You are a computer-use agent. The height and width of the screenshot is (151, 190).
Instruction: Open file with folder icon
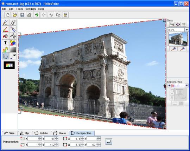[x=15, y=15]
